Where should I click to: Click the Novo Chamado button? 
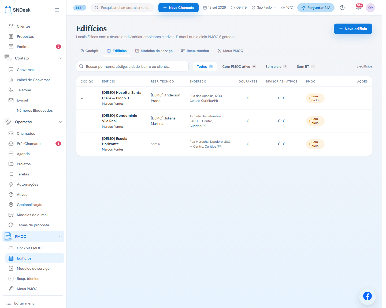[x=179, y=7]
